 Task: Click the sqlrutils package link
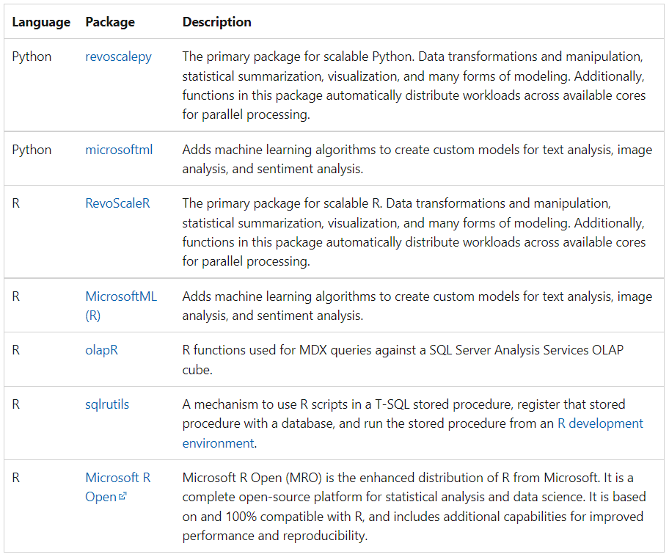coord(107,404)
